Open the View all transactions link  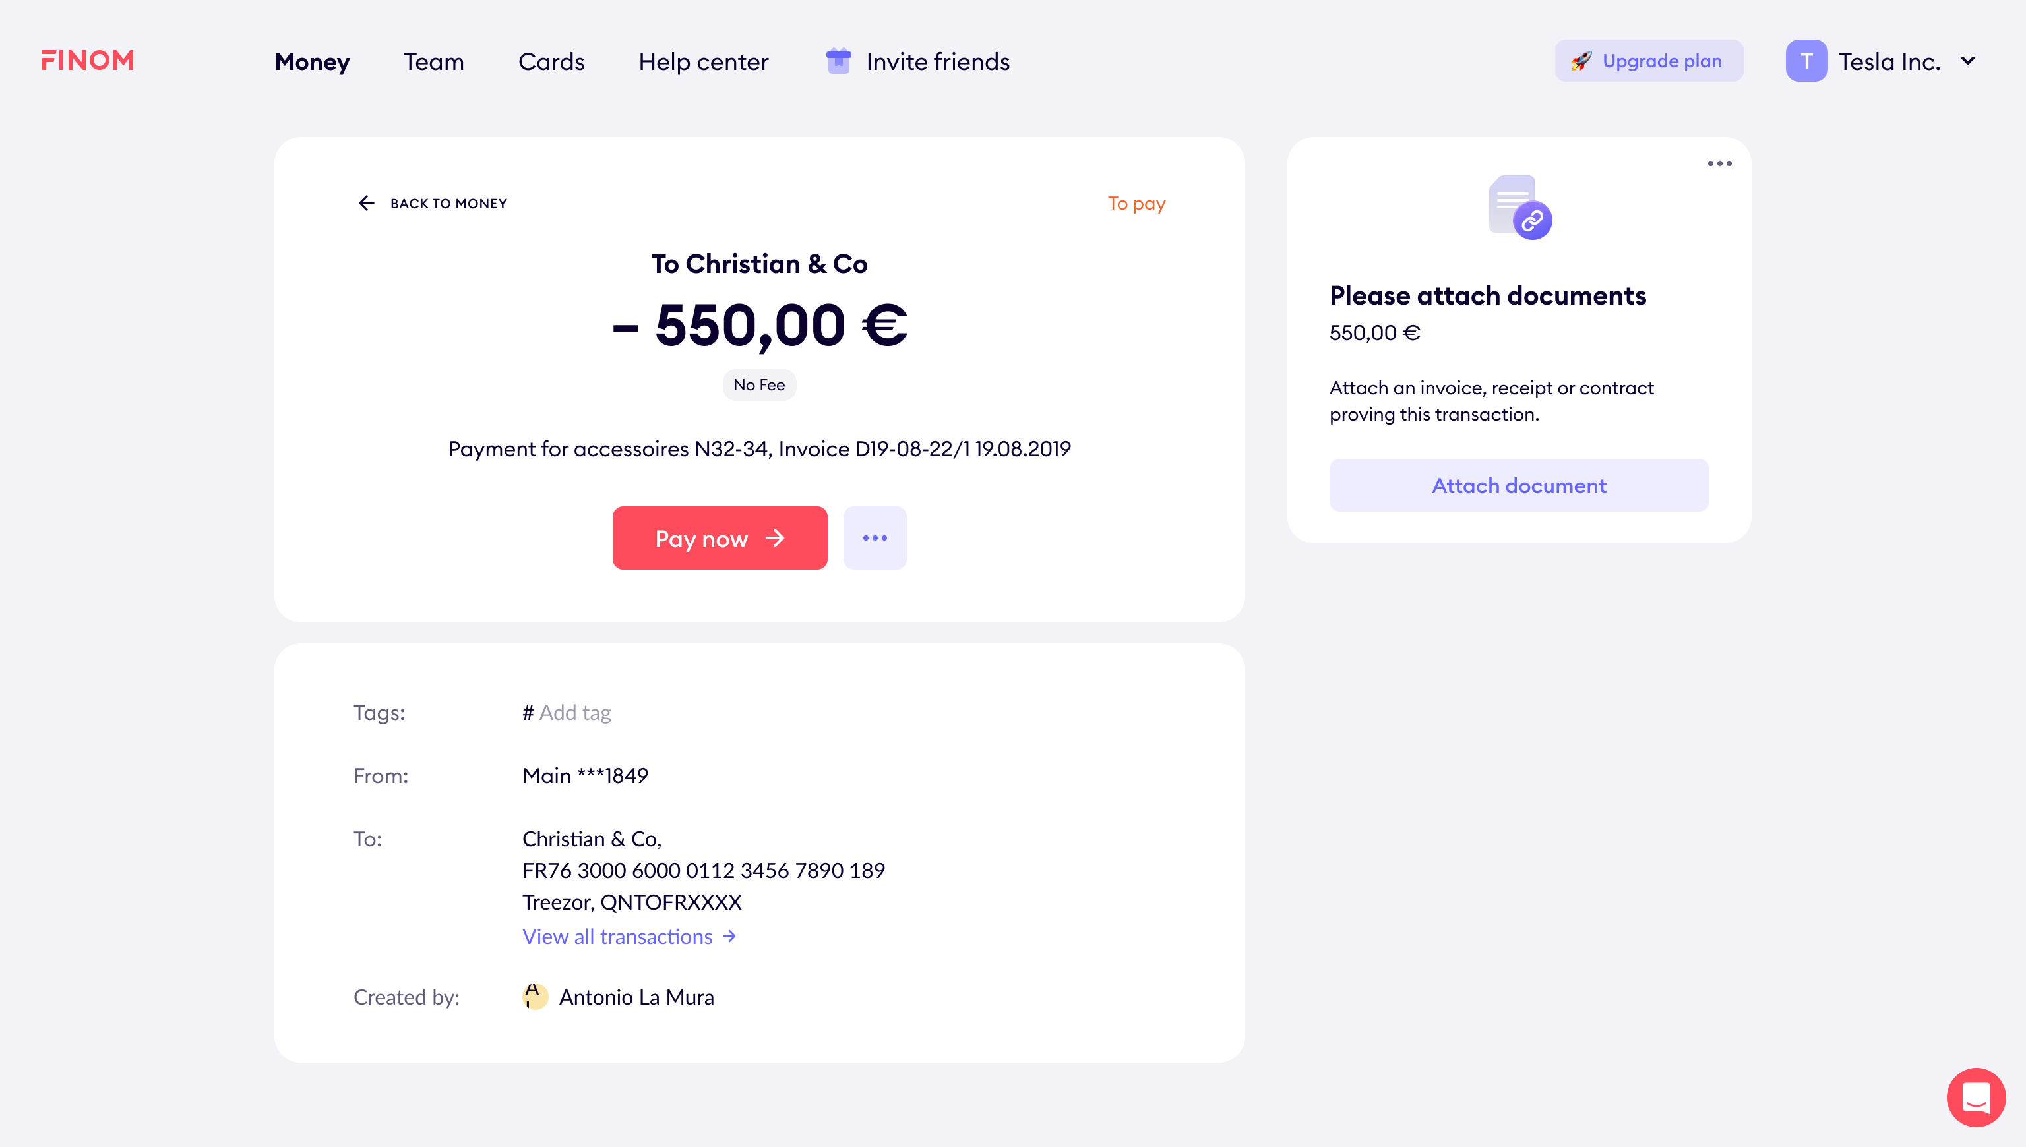pyautogui.click(x=629, y=937)
